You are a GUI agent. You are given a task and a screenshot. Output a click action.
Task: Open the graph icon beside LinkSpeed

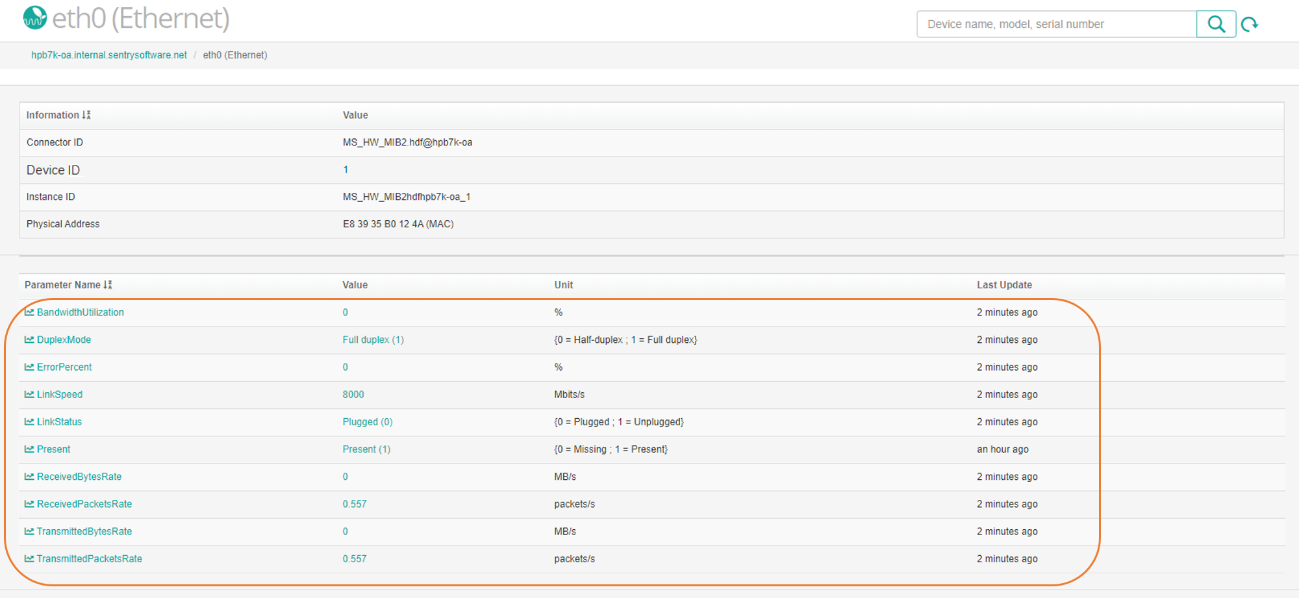click(x=29, y=394)
